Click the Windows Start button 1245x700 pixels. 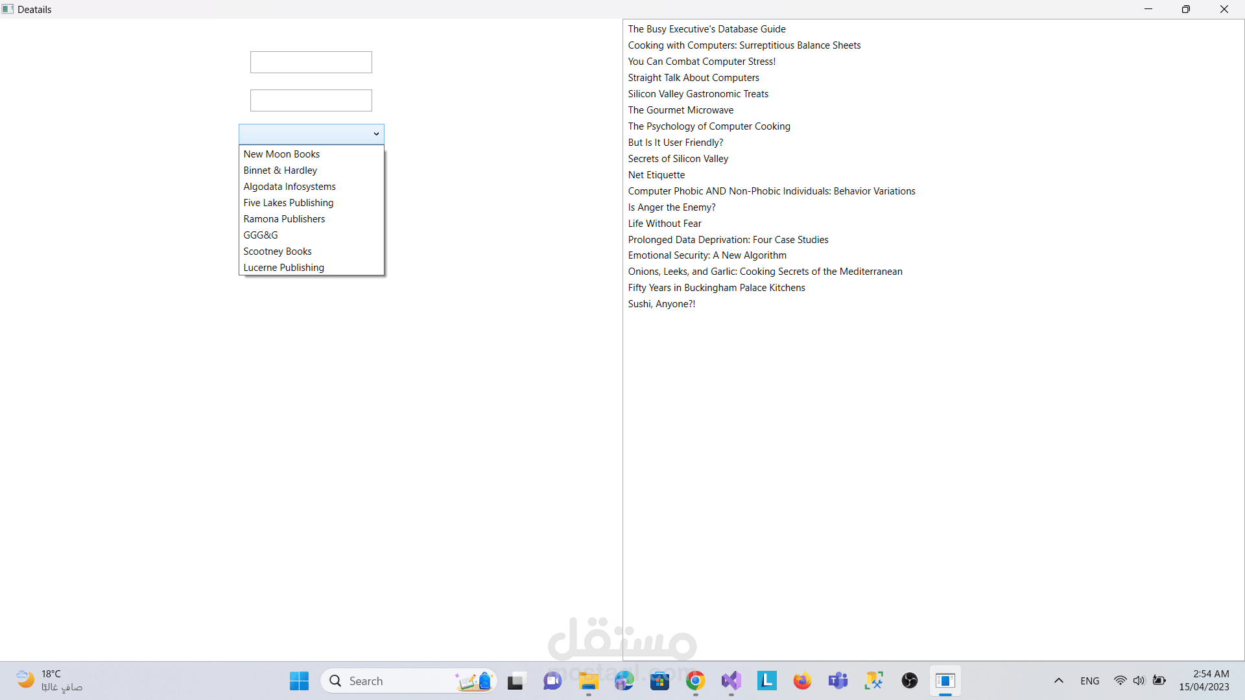[x=299, y=681]
